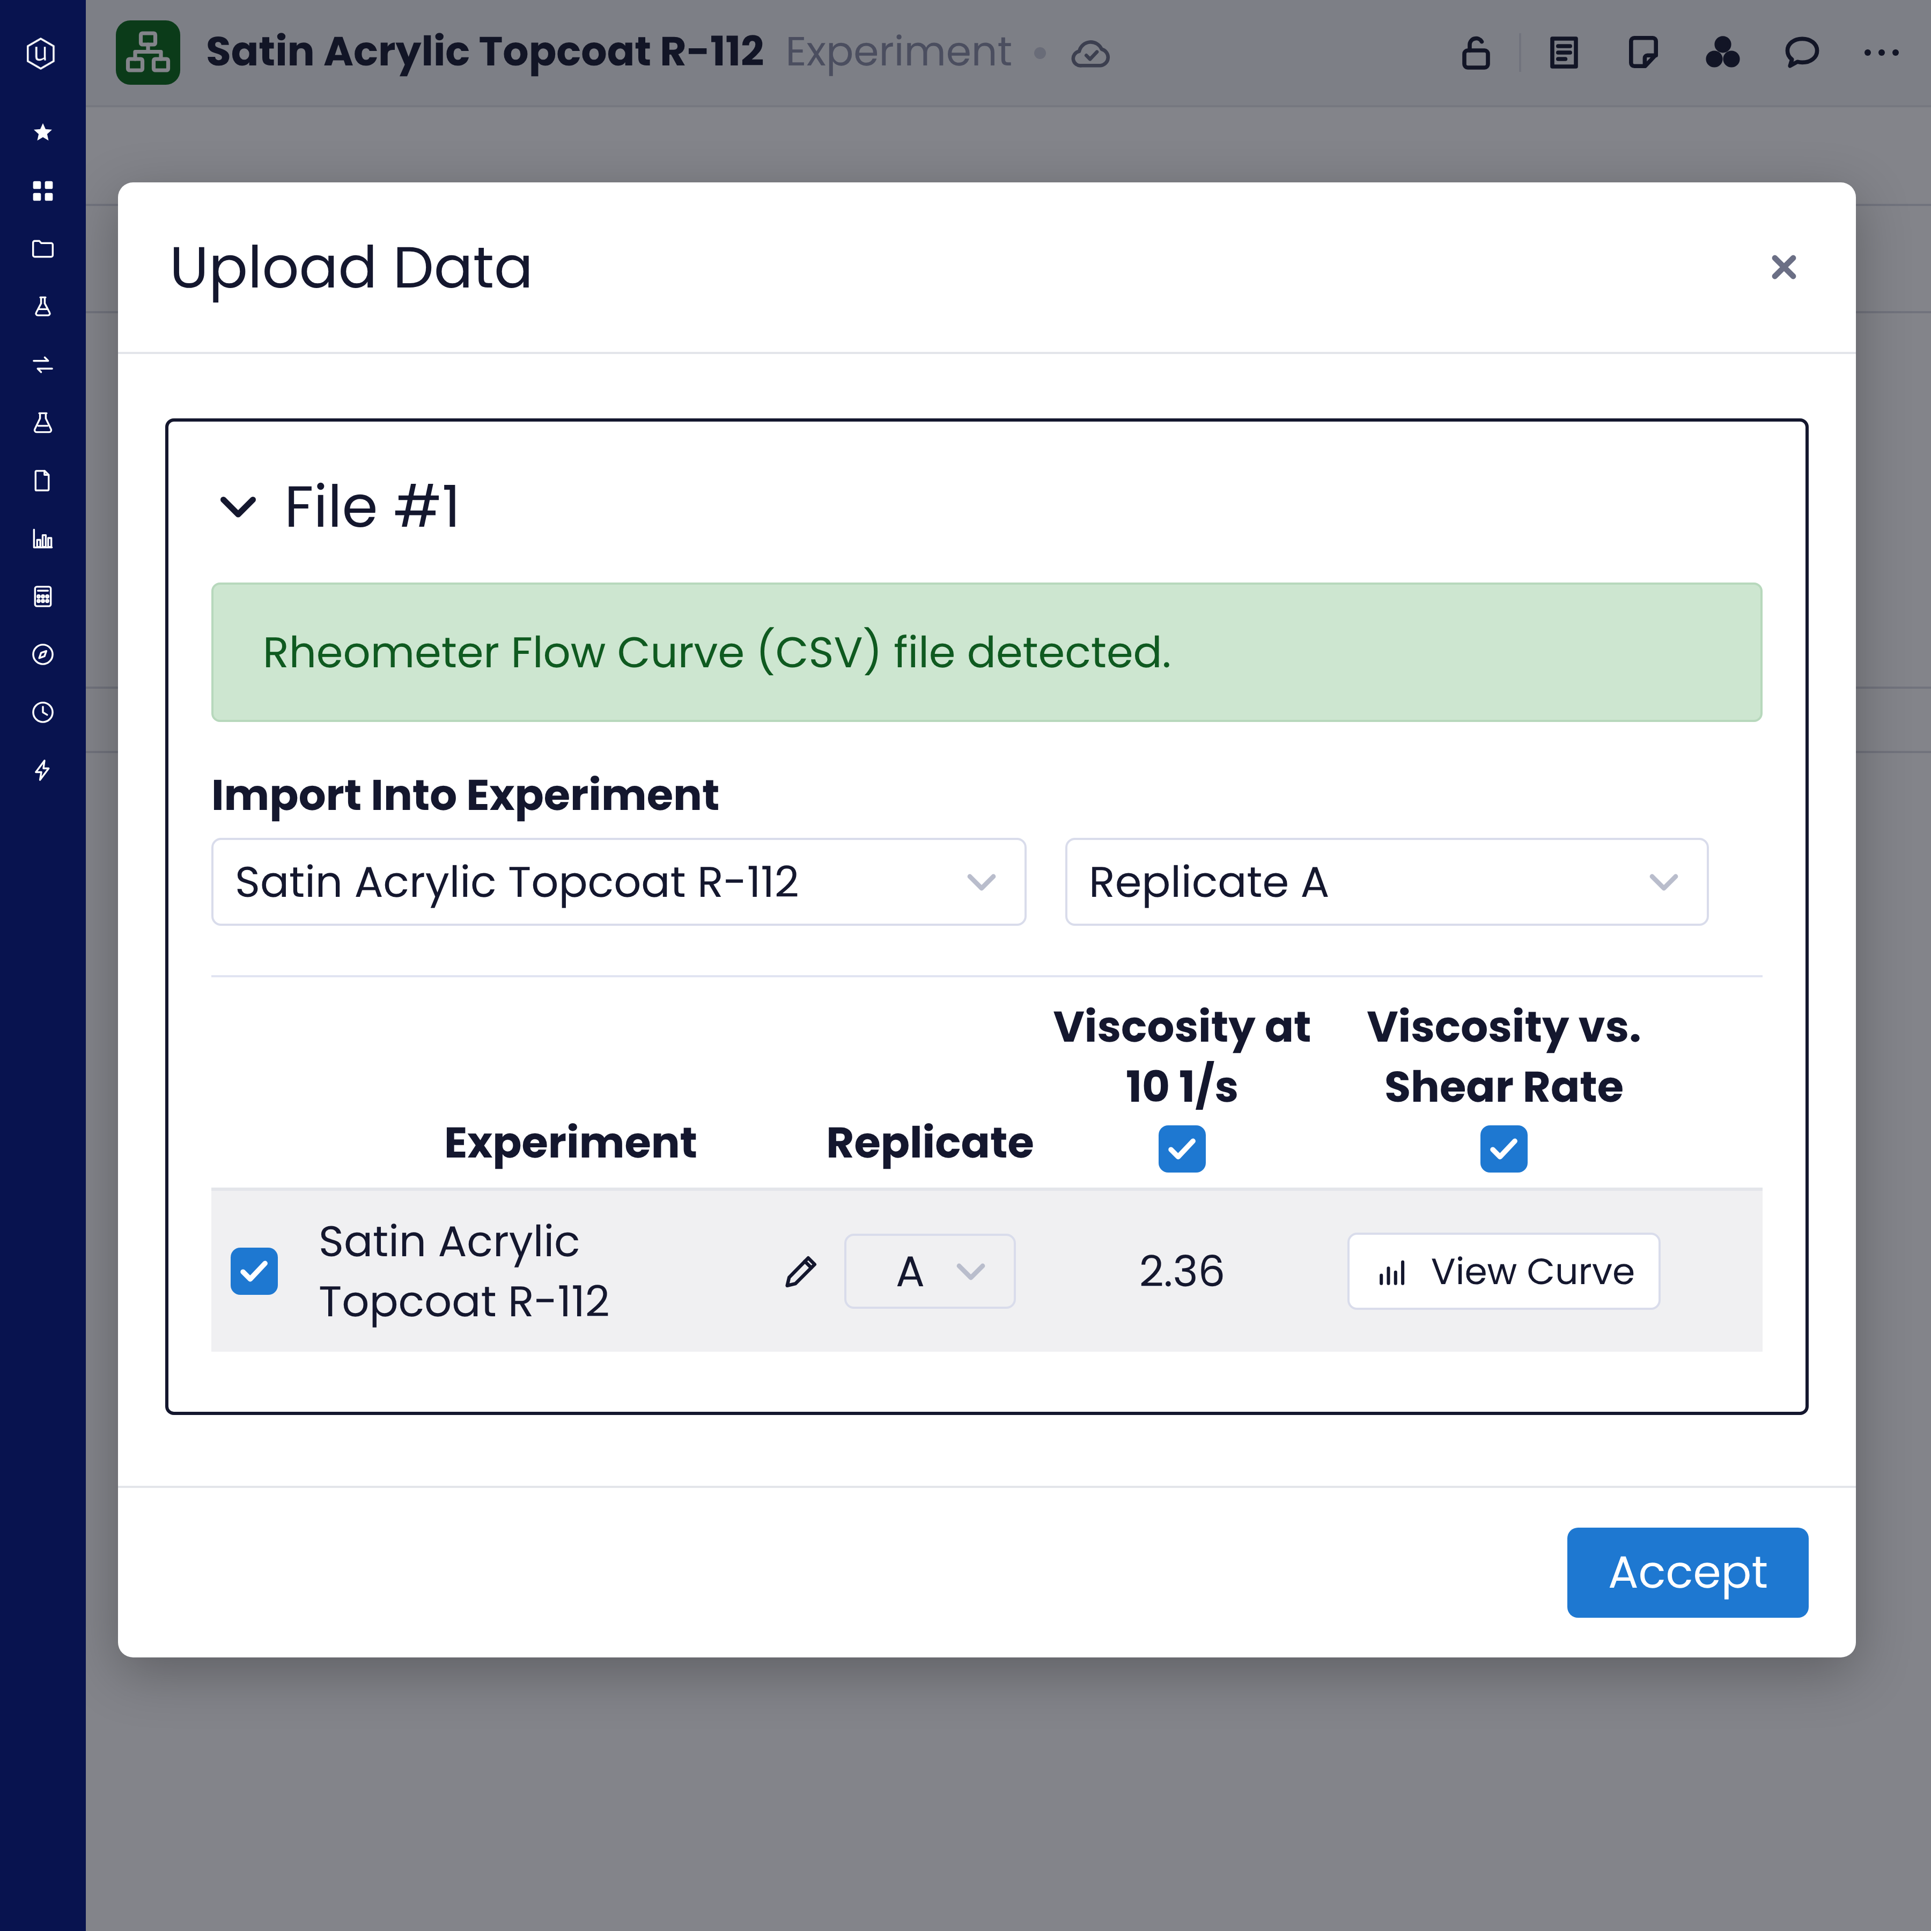Click the Accept button
The width and height of the screenshot is (1931, 1931).
click(1687, 1572)
